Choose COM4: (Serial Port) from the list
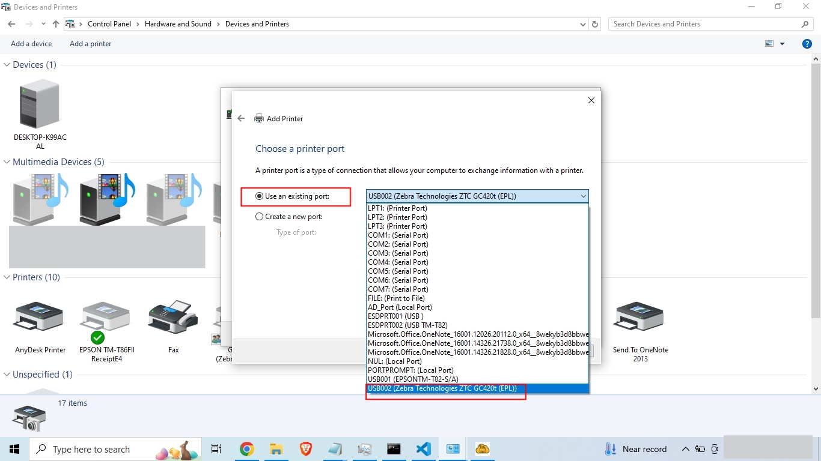The width and height of the screenshot is (821, 461). click(x=477, y=262)
